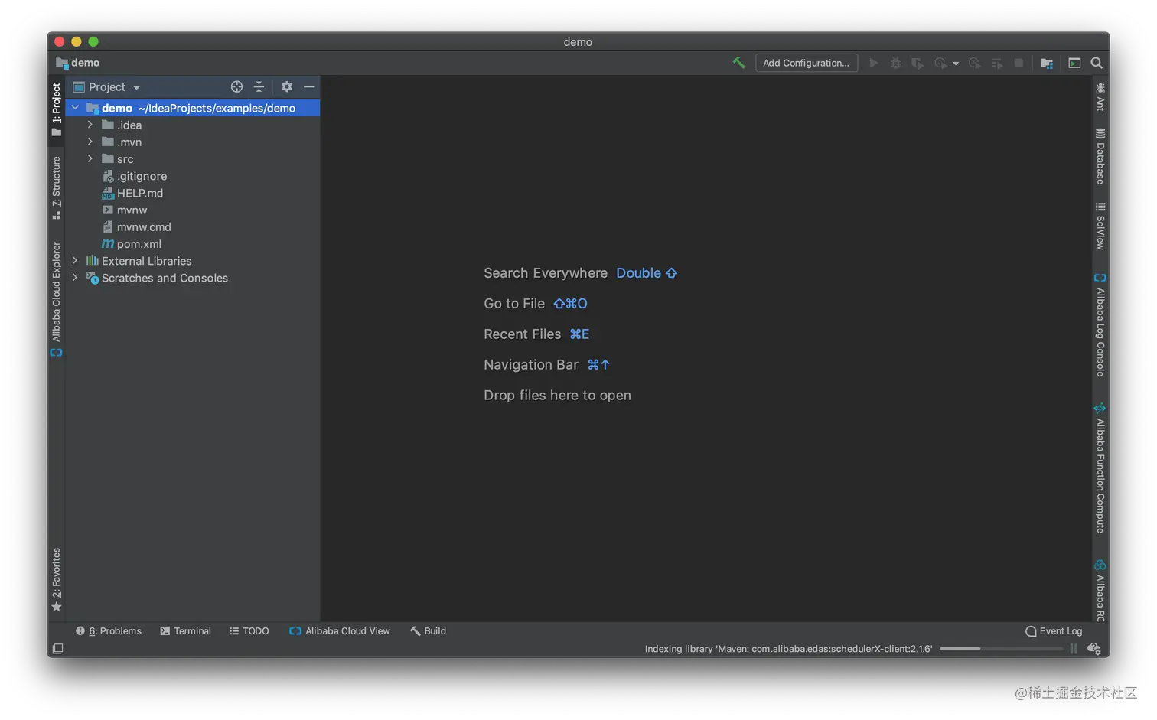
Task: Open the Event Log
Action: 1054,631
